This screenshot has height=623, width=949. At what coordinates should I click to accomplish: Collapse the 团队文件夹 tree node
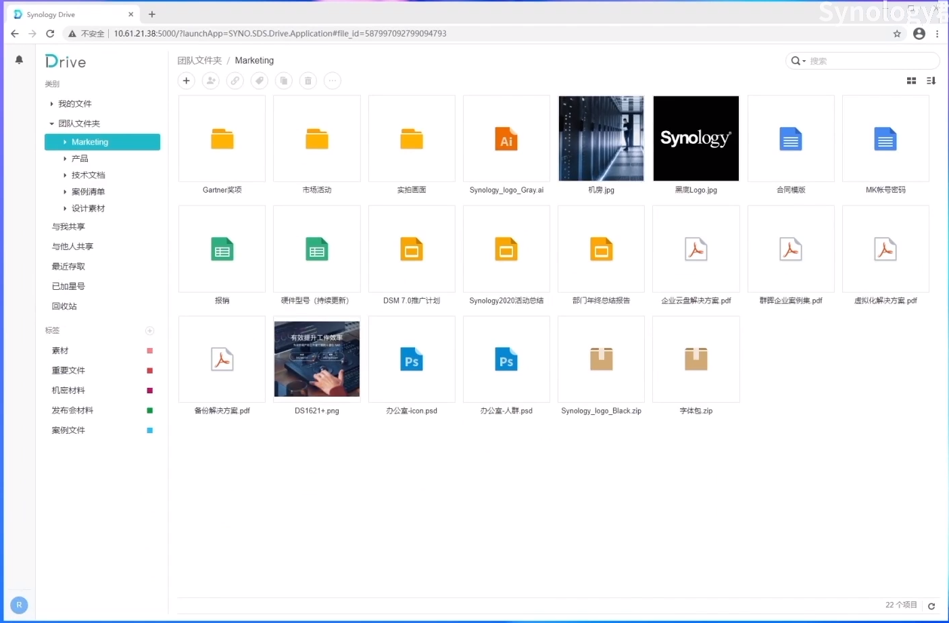coord(51,124)
